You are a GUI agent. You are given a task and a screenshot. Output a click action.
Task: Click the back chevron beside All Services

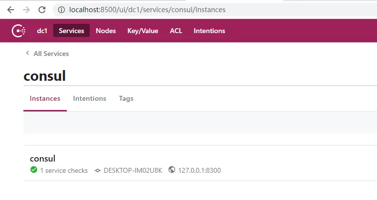point(27,54)
